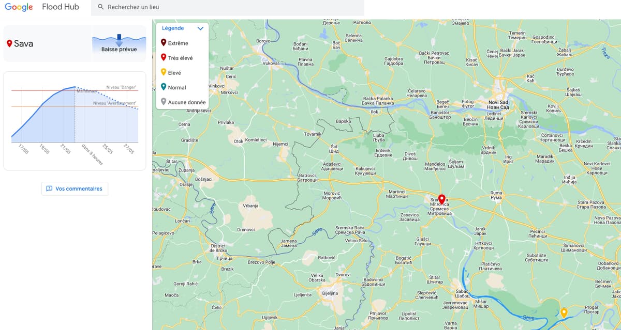Click the red gauge marker near Sremska Mitrovica
This screenshot has width=621, height=330.
pos(441,199)
